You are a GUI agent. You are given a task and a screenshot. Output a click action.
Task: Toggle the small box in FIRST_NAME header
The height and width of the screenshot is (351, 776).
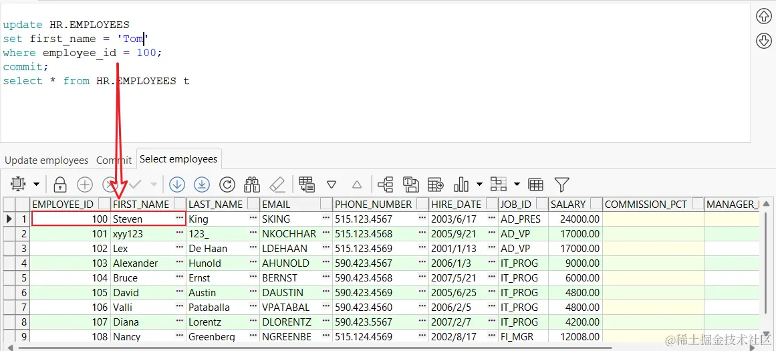click(180, 204)
